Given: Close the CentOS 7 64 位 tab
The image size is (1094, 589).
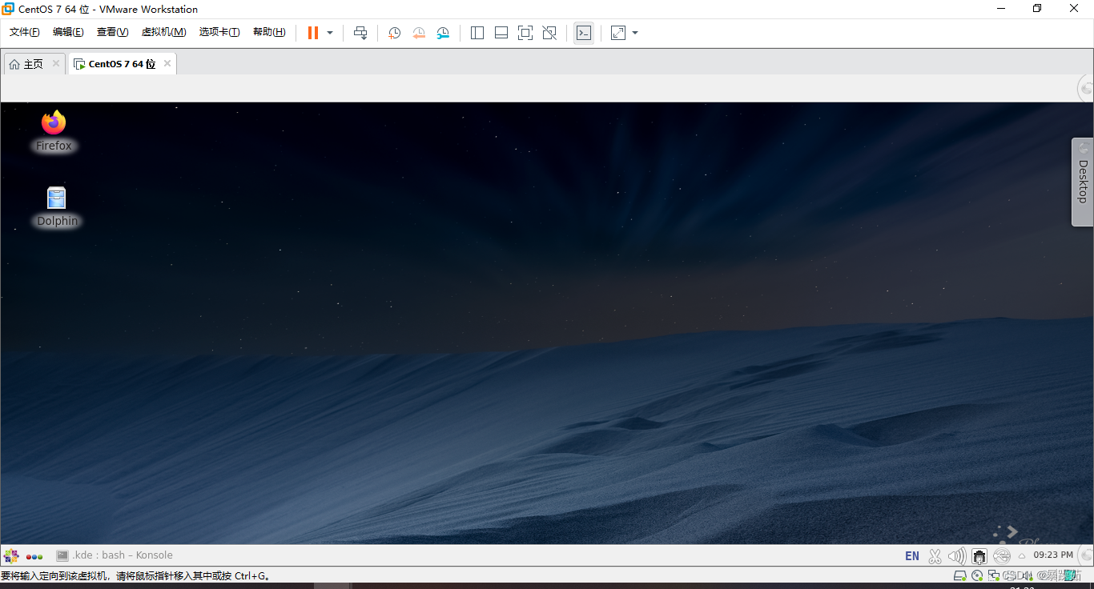Looking at the screenshot, I should point(167,63).
